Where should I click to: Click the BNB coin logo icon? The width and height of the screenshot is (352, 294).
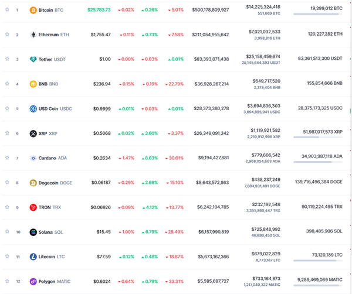[x=33, y=84]
